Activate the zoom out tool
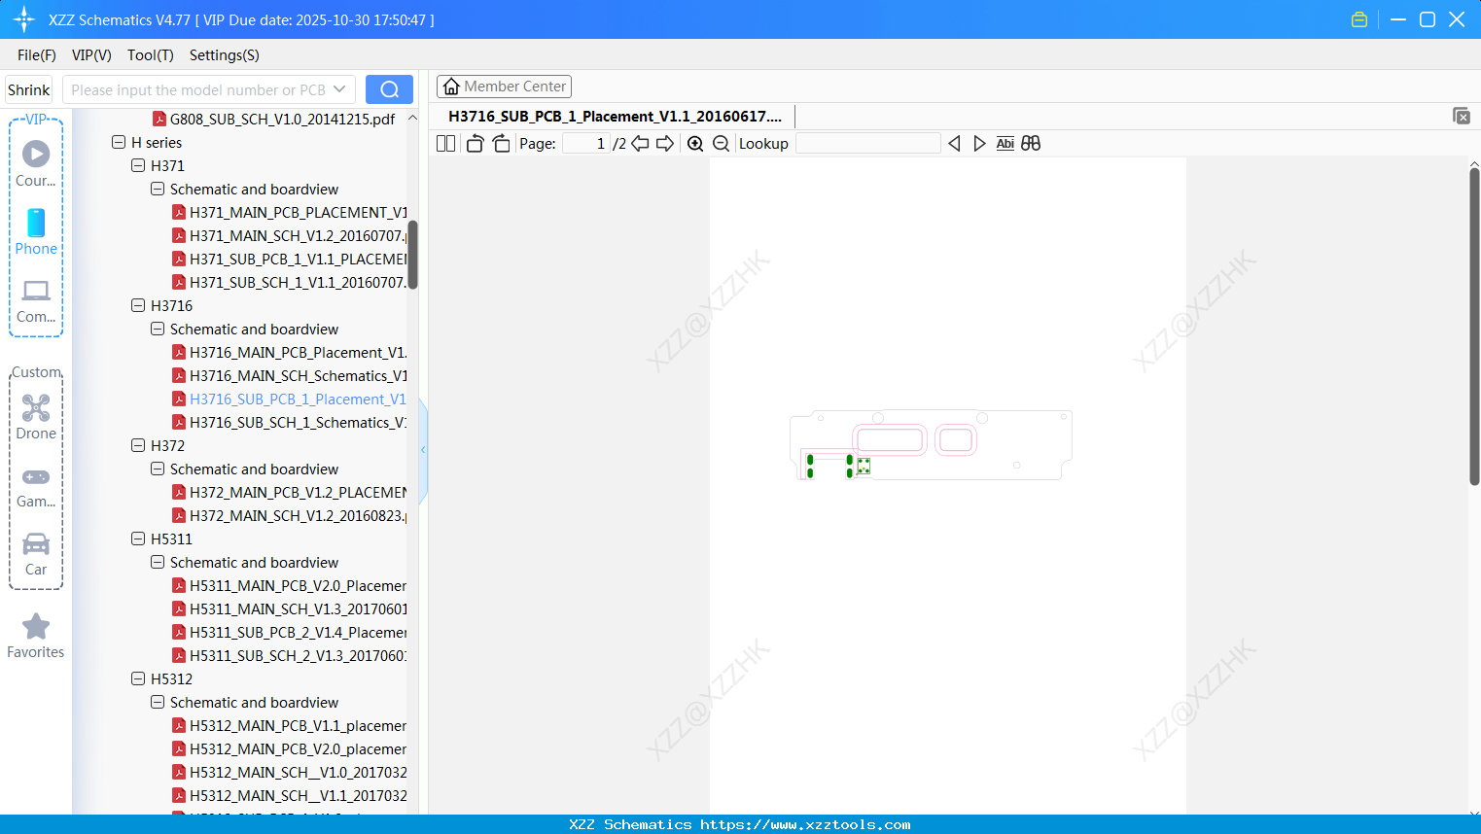The height and width of the screenshot is (834, 1481). [721, 143]
